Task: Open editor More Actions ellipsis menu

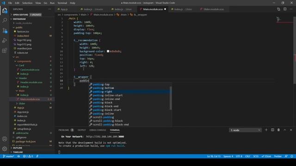Action: [x=291, y=9]
